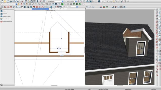The image size is (161, 90).
Task: Choose Full Camera in Tool Palette
Action: pos(3,11)
